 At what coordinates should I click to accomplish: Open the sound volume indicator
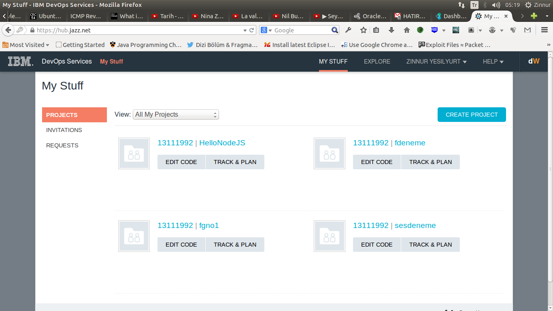pos(496,5)
